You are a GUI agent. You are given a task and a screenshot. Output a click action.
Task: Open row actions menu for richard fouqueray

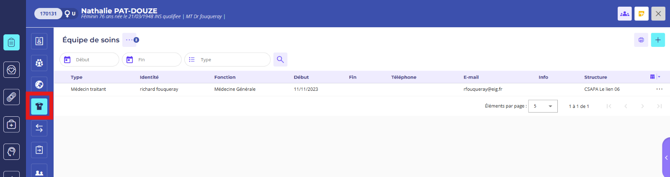[x=659, y=89]
